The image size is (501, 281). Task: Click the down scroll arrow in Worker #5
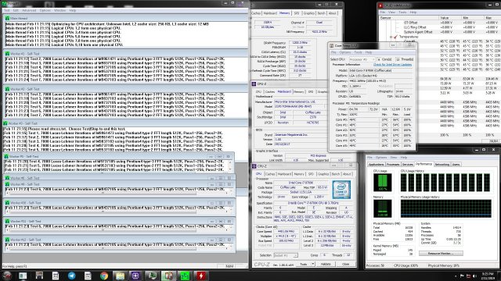coord(229,169)
